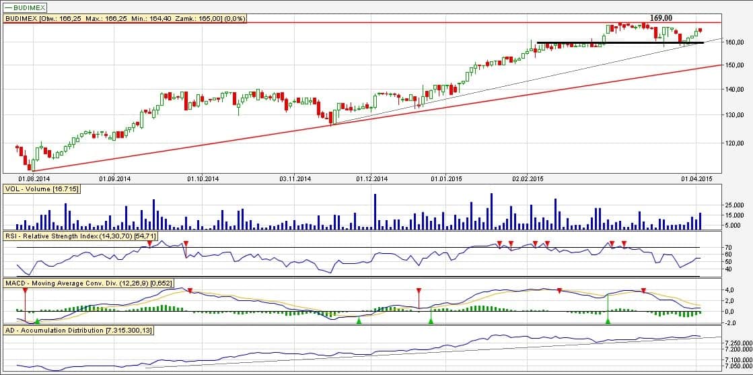This screenshot has height=375, width=753.
Task: Click the VOL - Volume panel label
Action: (x=42, y=190)
